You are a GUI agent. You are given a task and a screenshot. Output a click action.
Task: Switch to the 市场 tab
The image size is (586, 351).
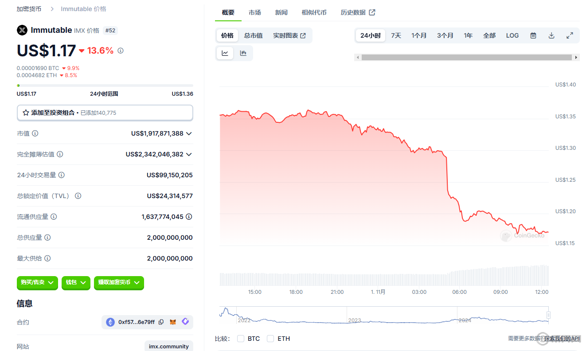[255, 12]
